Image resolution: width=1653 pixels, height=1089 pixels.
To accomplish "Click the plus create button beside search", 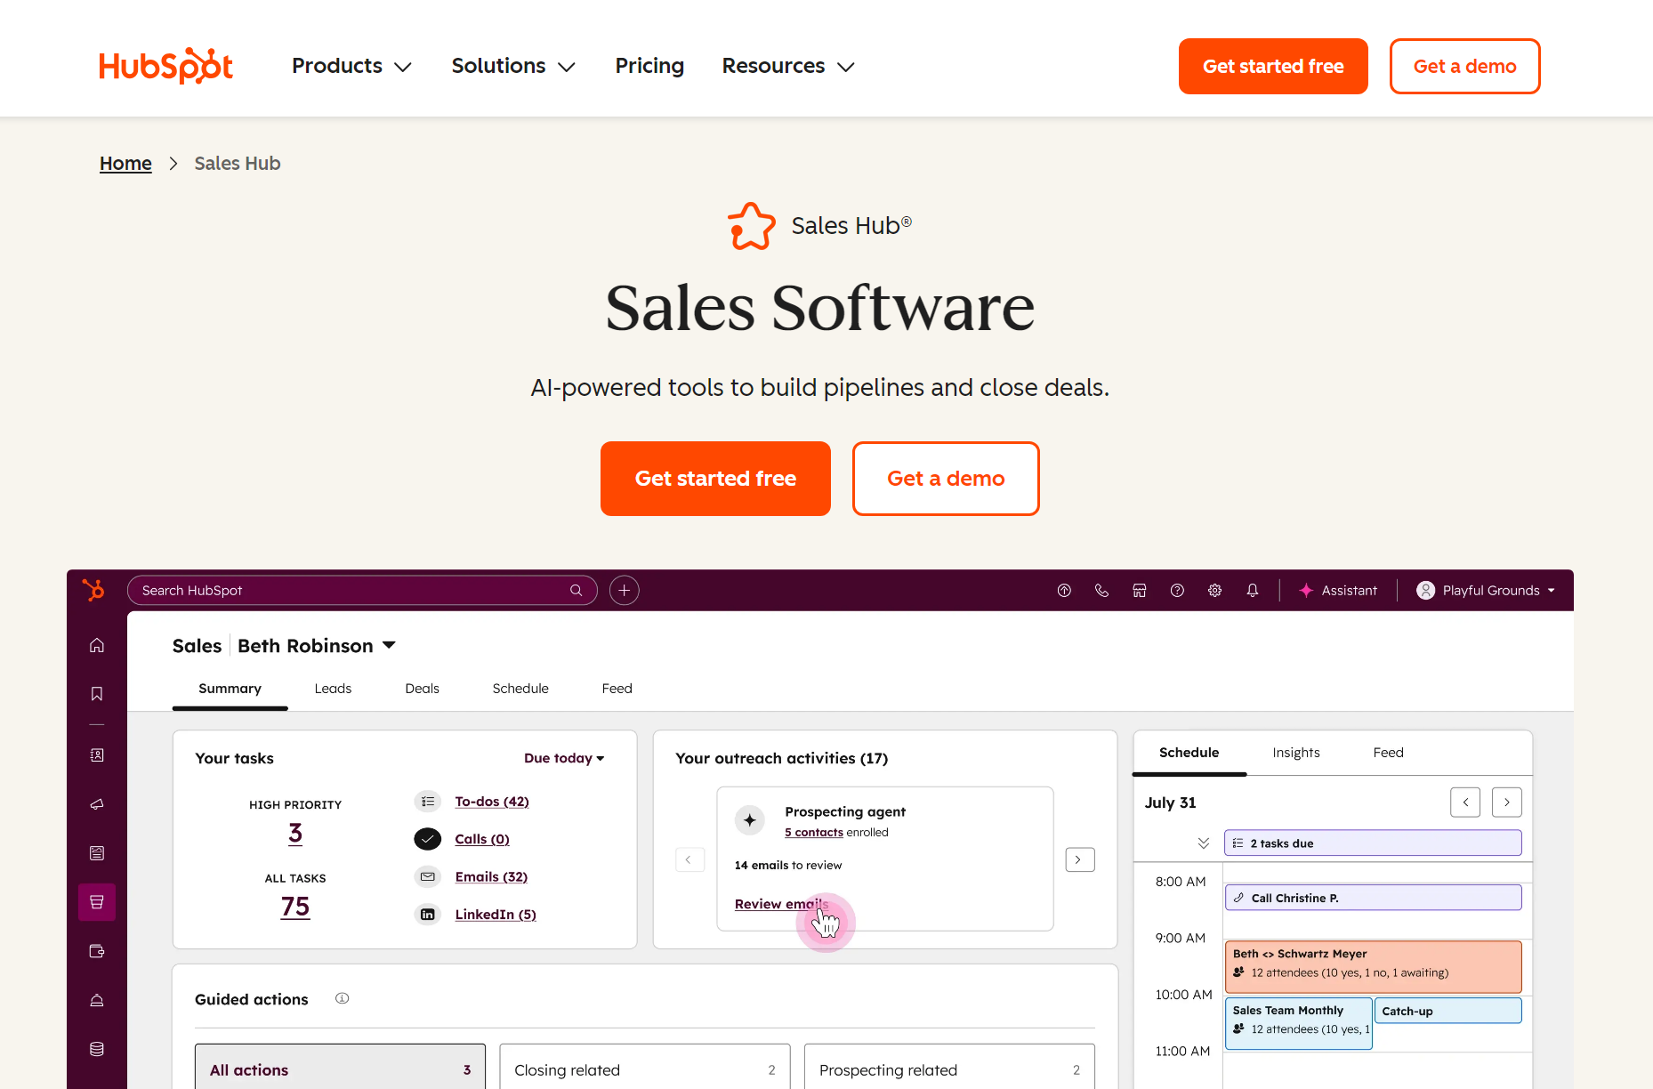I will [624, 591].
